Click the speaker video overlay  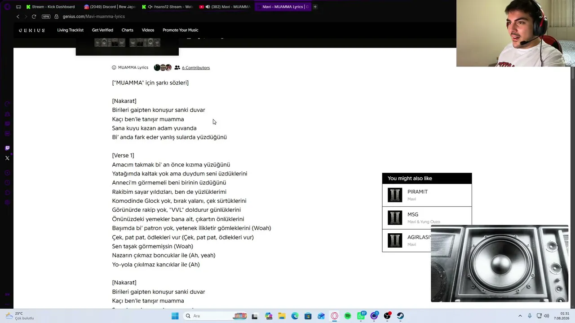(500, 264)
